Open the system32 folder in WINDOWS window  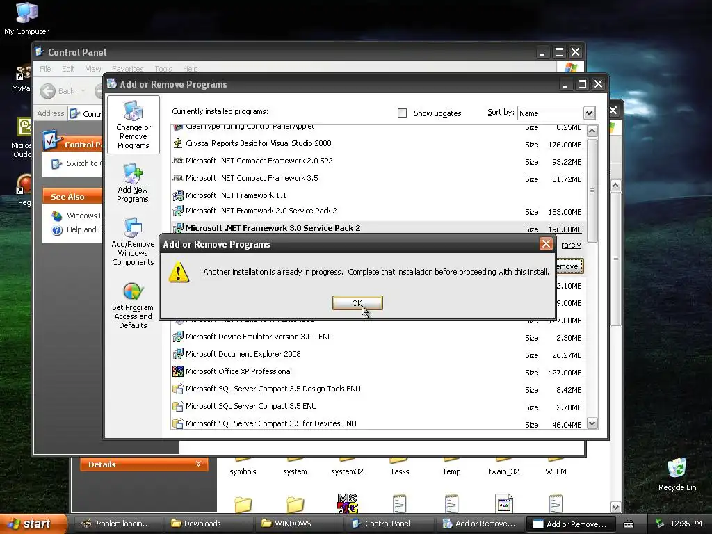347,467
